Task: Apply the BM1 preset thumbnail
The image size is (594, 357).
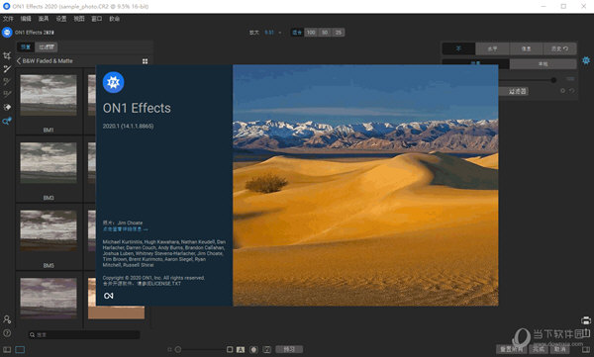Action: [49, 95]
